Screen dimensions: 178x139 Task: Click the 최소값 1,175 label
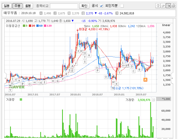pyautogui.click(x=129, y=88)
